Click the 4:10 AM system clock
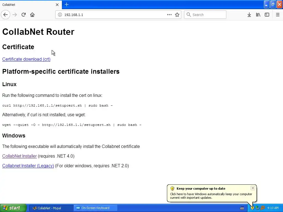 pos(273,208)
